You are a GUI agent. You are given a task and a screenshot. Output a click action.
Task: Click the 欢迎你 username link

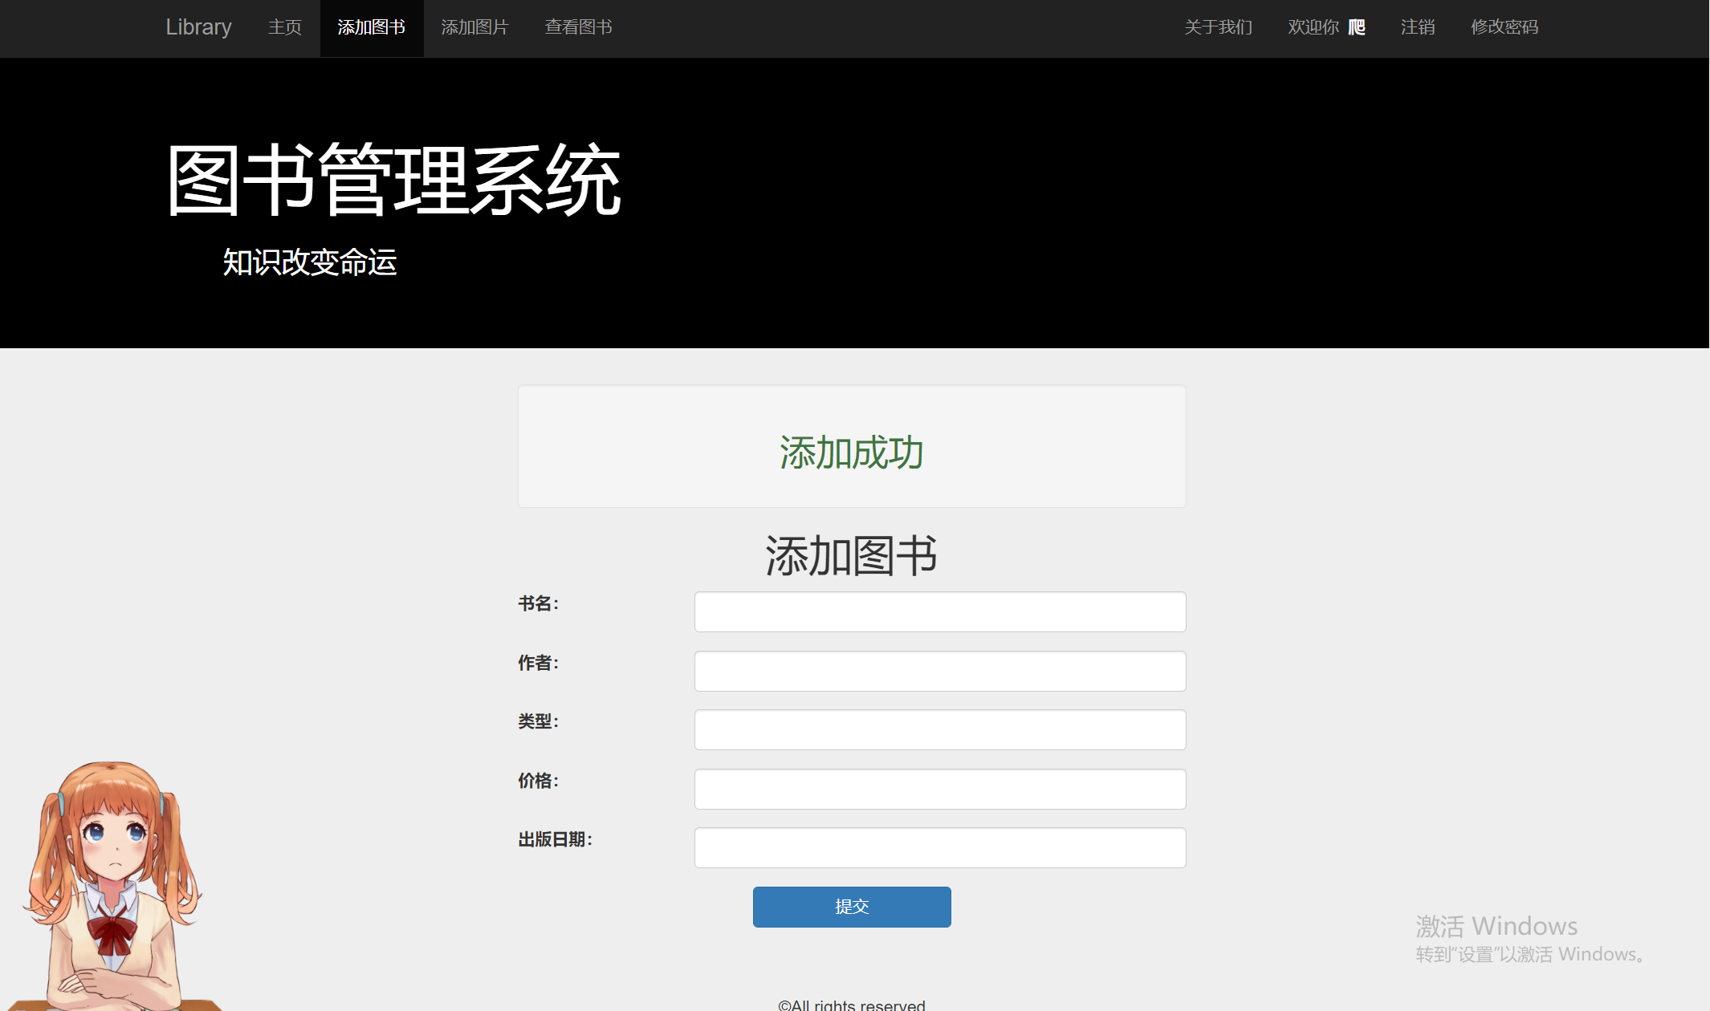click(x=1325, y=27)
